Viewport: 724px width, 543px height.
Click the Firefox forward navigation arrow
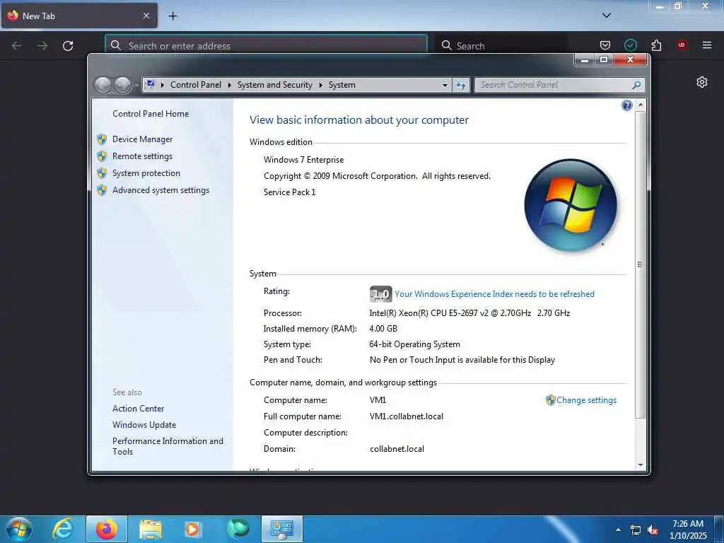coord(42,46)
